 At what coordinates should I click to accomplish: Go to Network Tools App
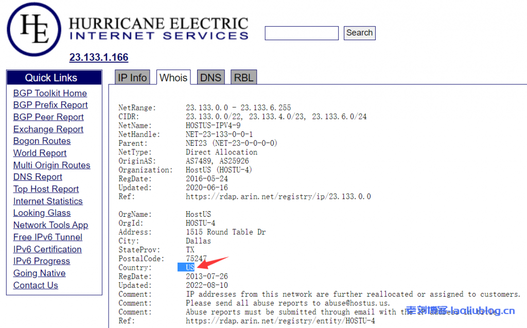[x=50, y=225]
